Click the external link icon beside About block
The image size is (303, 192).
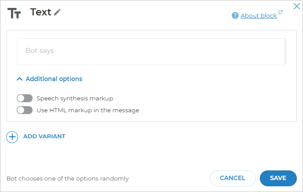tap(281, 13)
